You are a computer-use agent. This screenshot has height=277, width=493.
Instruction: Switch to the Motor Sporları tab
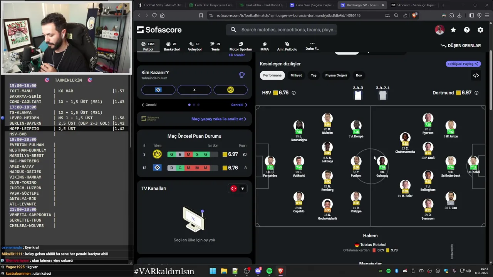(x=241, y=47)
